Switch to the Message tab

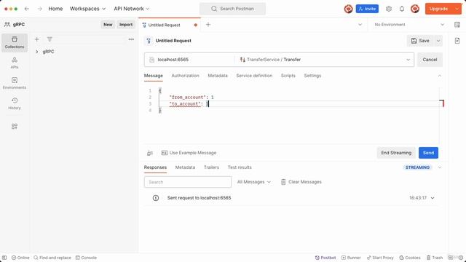pyautogui.click(x=154, y=76)
